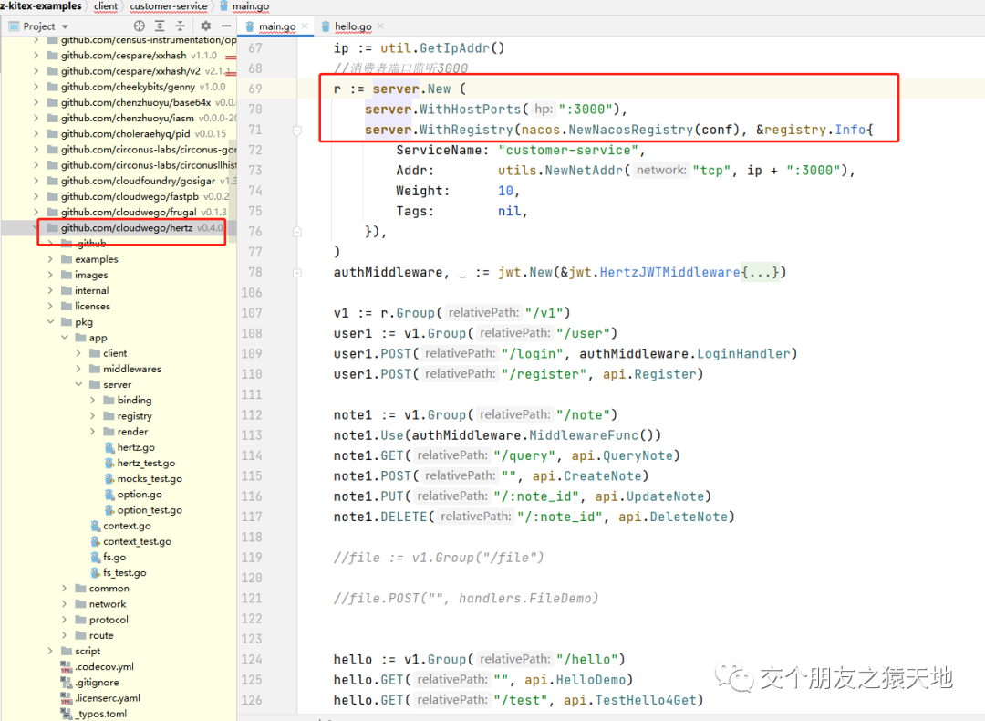
Task: Click the customer-service breadcrumb item
Action: pyautogui.click(x=169, y=6)
